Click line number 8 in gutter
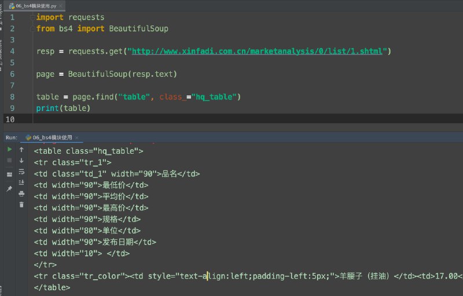The image size is (463, 296). click(x=12, y=97)
